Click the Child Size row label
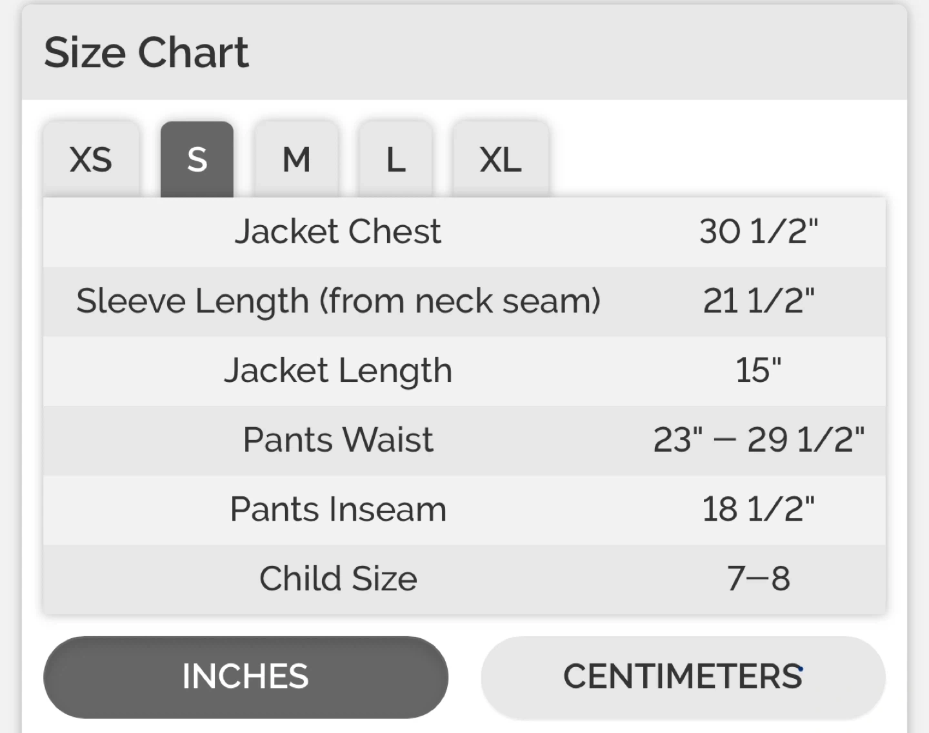The width and height of the screenshot is (929, 733). tap(338, 579)
